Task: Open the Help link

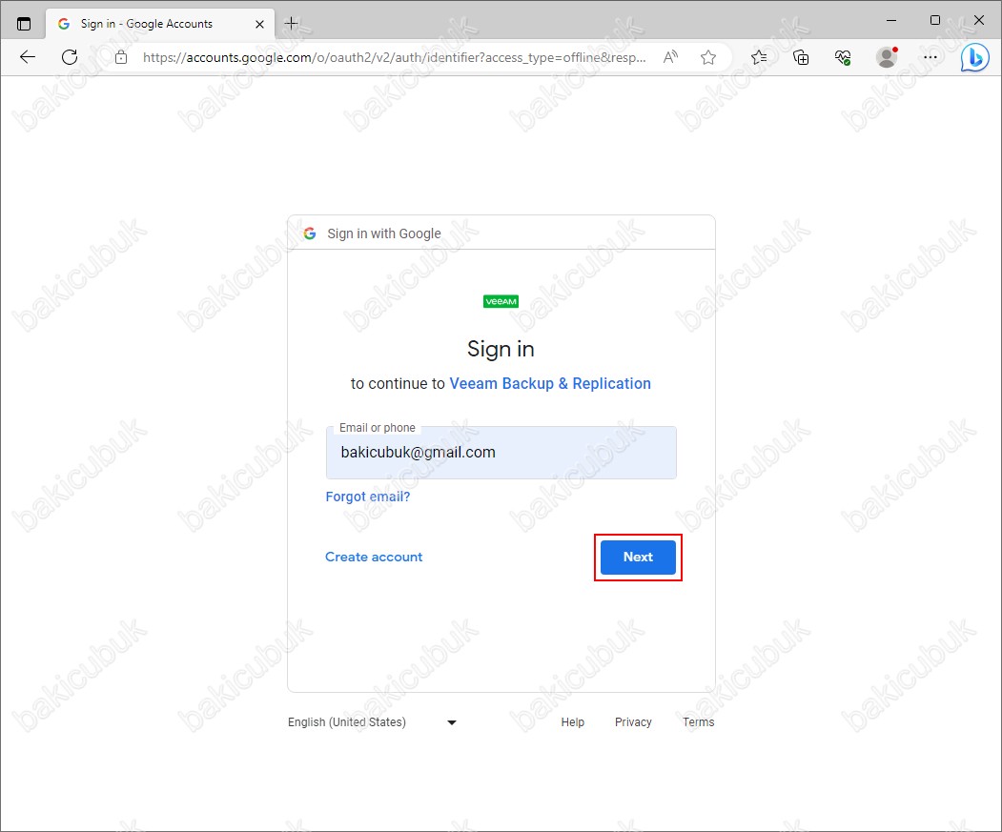Action: [x=573, y=722]
